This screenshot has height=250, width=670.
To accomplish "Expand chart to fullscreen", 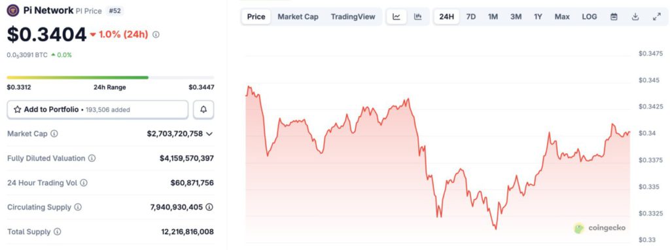I will coord(657,17).
